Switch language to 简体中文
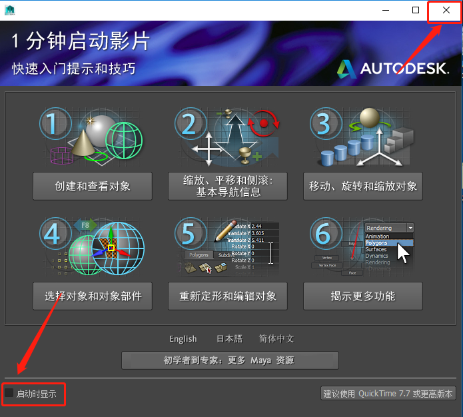Viewport: 463px width, 417px height. click(276, 339)
